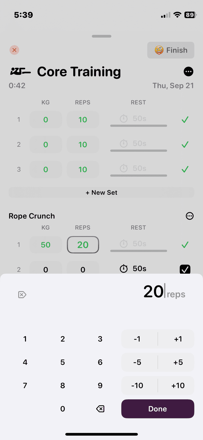Tap the swimmer exercise icon beside Core Training
The image size is (203, 440).
pos(20,71)
